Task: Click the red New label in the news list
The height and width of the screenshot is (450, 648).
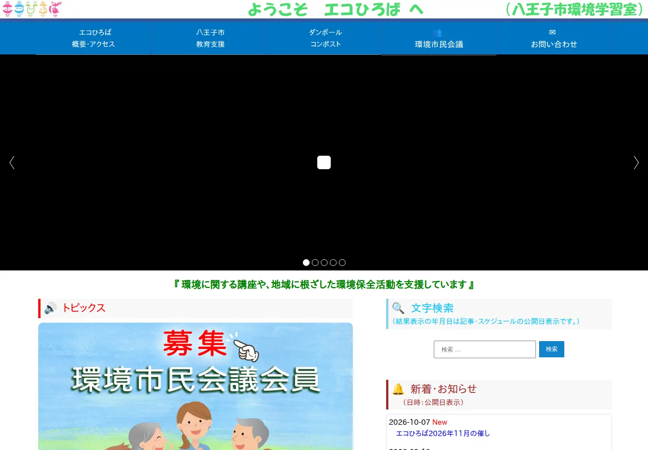Action: tap(440, 422)
